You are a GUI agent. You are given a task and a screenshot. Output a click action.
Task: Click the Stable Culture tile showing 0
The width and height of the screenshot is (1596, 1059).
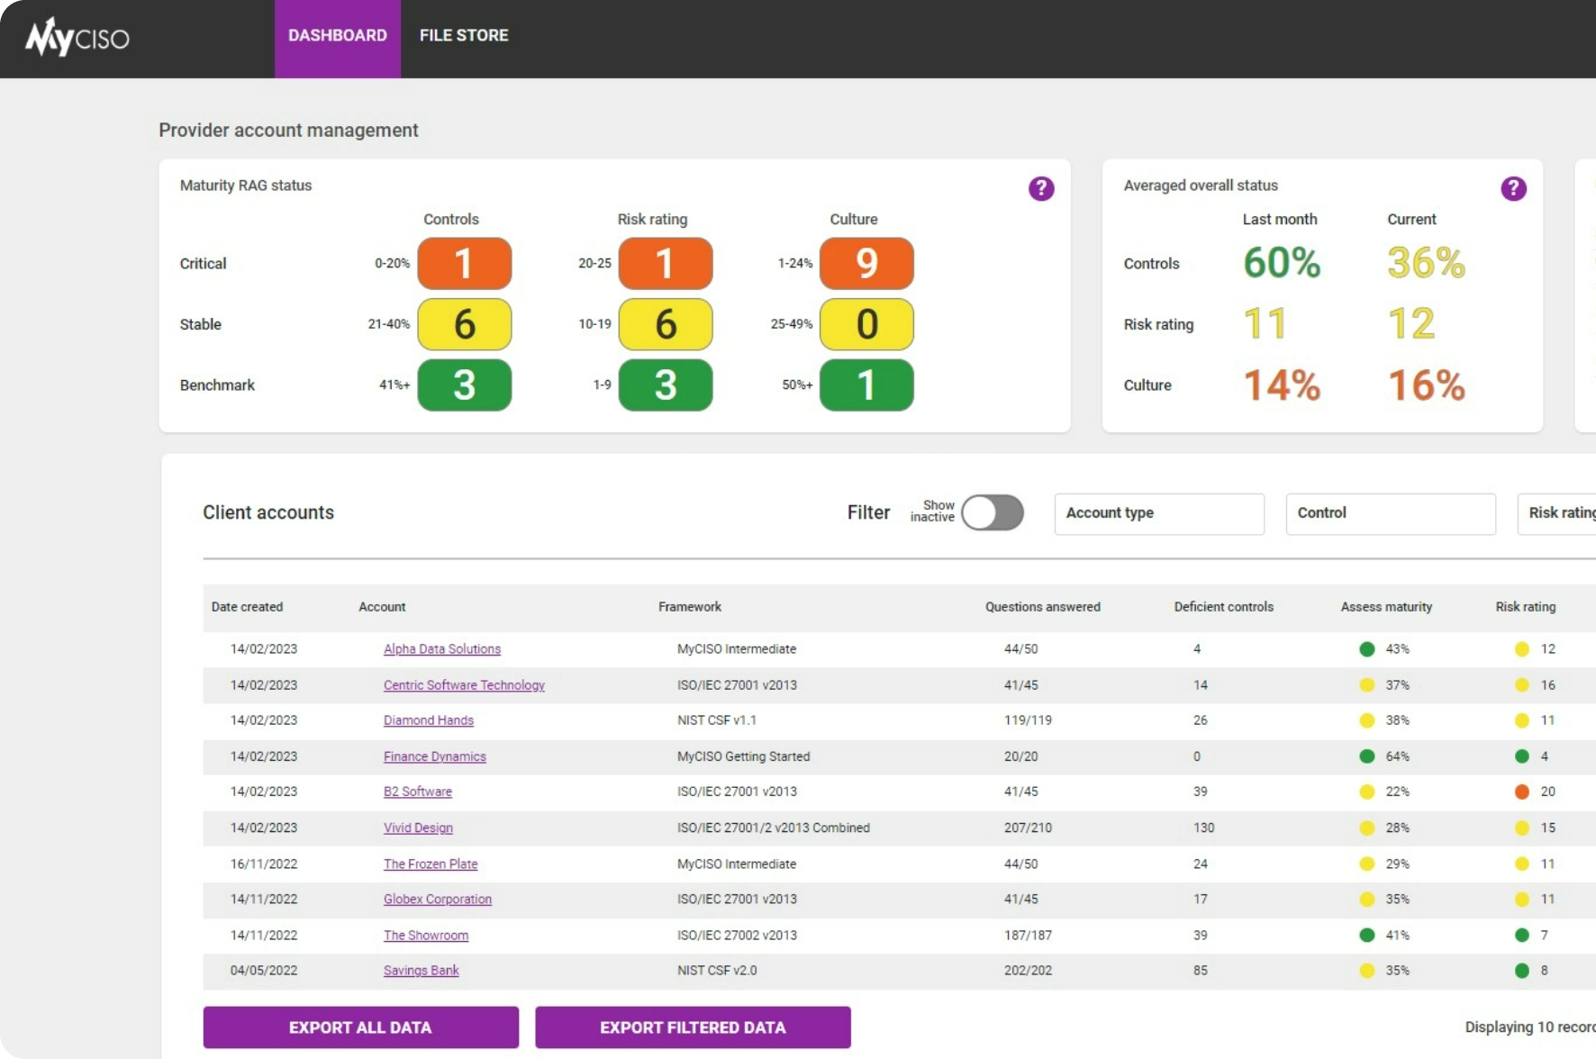866,324
